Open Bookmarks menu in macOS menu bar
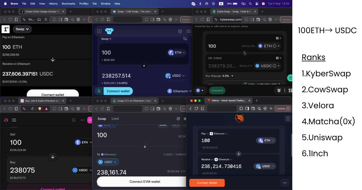Viewport: 362px width, 190px height. [x=68, y=4]
